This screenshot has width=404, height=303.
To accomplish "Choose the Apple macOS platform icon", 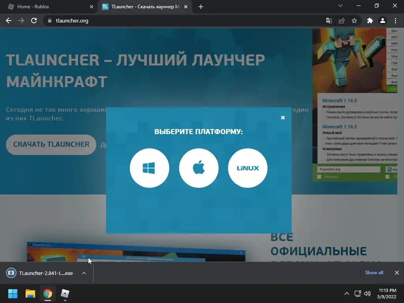I will click(199, 168).
